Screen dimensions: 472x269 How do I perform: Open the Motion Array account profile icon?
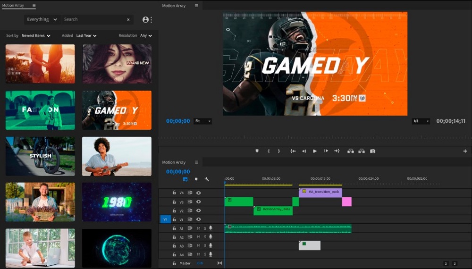(x=145, y=19)
